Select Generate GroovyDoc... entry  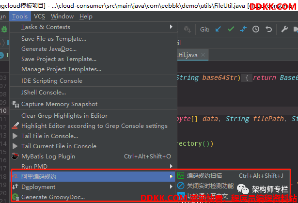(x=93, y=197)
